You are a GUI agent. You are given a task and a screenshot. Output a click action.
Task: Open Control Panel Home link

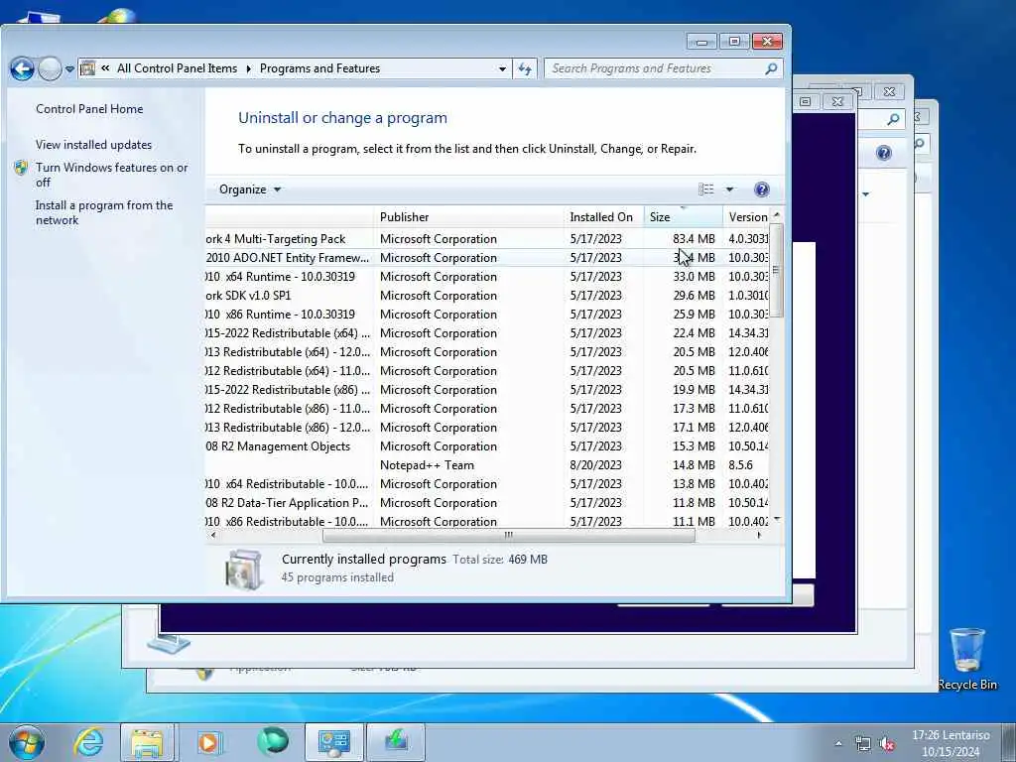pos(89,109)
